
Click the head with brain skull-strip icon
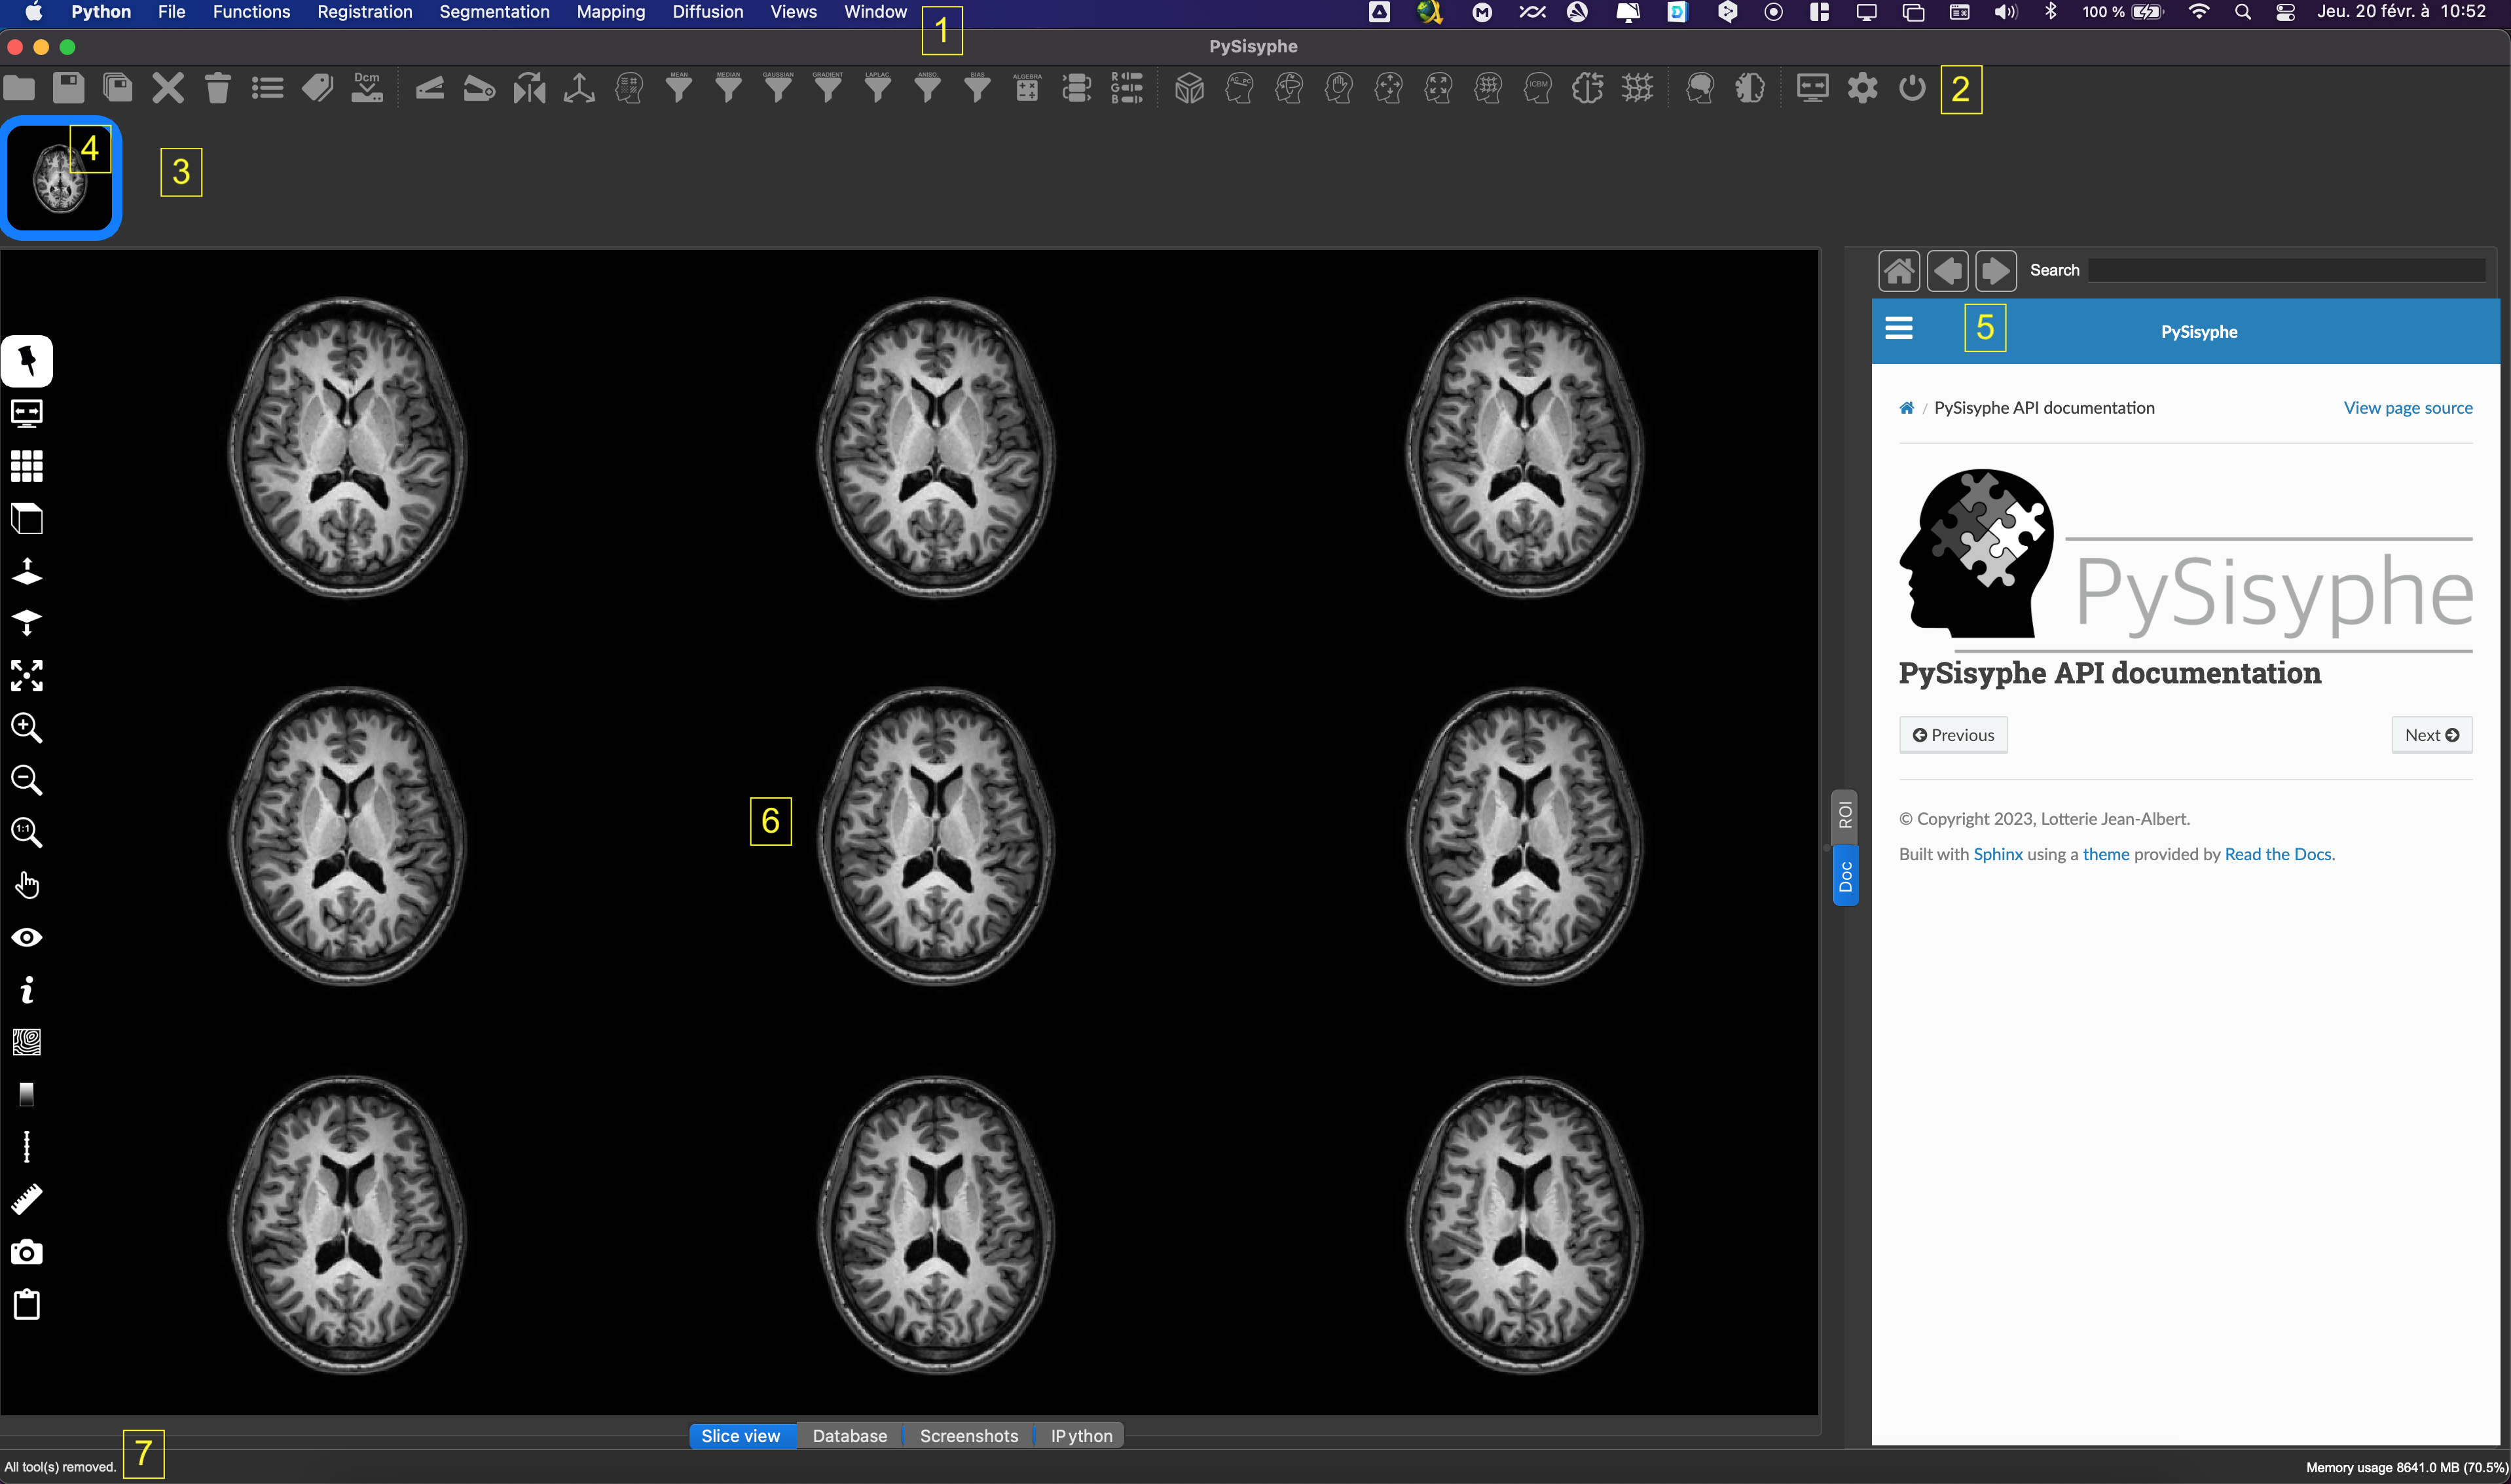1700,88
